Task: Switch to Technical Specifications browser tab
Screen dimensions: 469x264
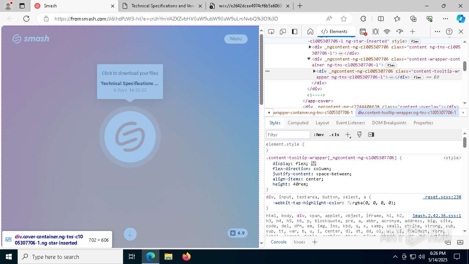Action: (x=162, y=6)
